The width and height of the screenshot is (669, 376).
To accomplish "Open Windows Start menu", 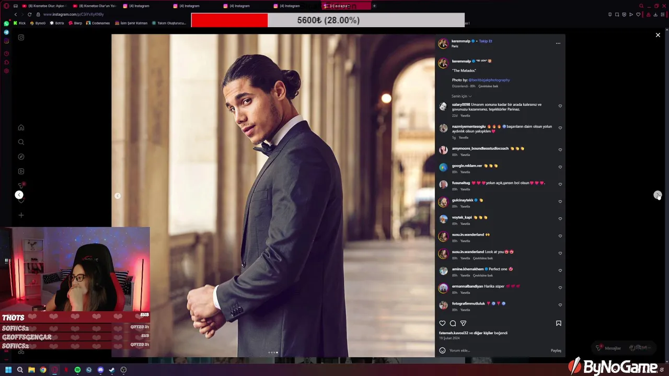I will (x=8, y=370).
